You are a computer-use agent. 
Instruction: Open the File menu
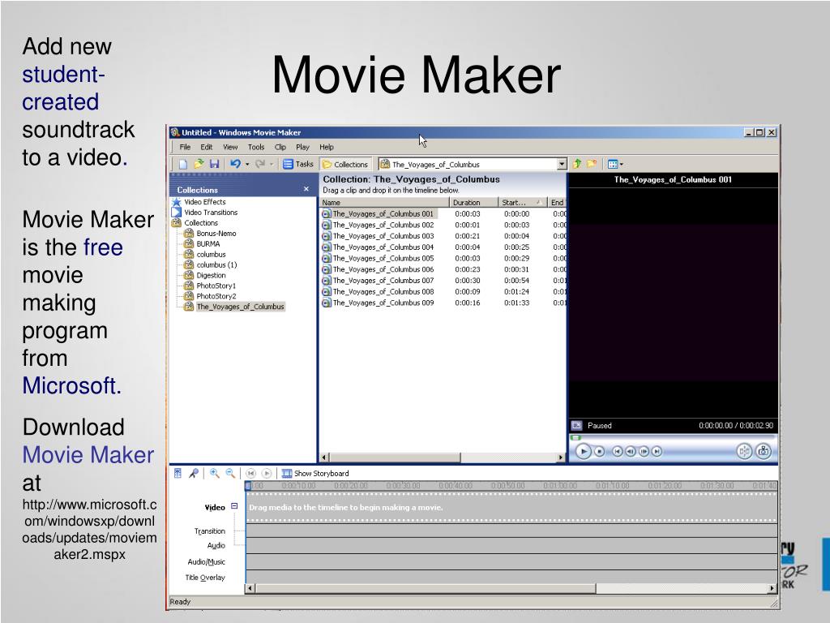click(x=185, y=148)
